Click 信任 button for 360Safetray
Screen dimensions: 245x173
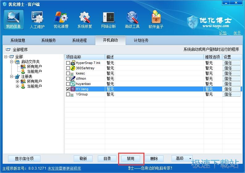coord(231,68)
